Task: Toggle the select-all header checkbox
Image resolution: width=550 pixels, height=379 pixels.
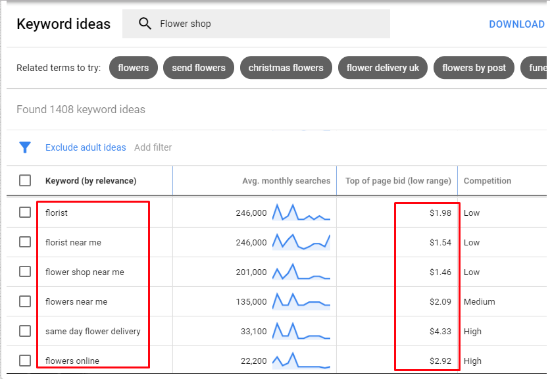Action: pyautogui.click(x=25, y=180)
